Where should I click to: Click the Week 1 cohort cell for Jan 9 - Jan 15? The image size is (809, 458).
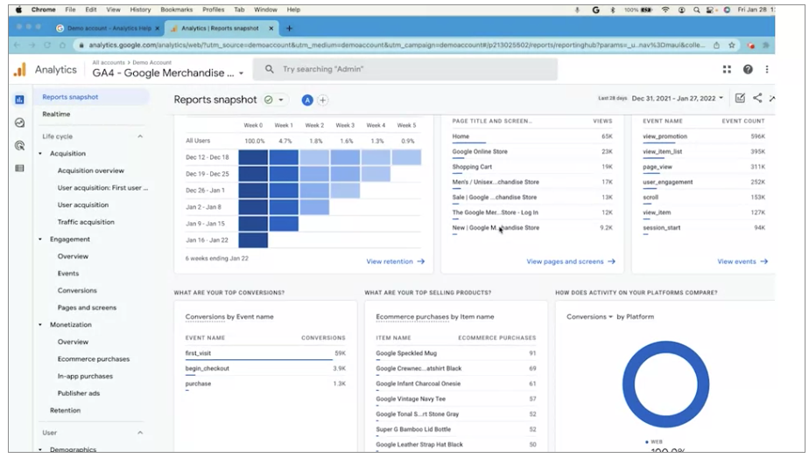click(x=284, y=224)
